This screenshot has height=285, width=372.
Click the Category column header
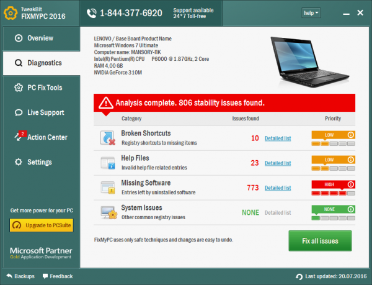(131, 119)
